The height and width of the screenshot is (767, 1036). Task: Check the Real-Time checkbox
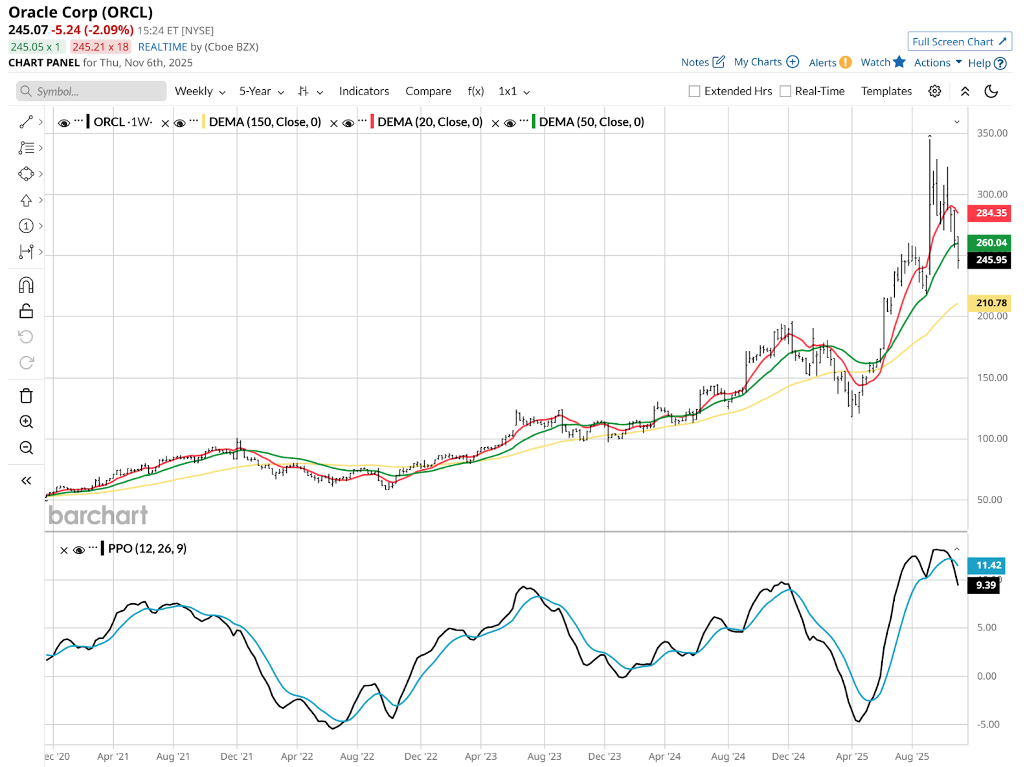(785, 91)
